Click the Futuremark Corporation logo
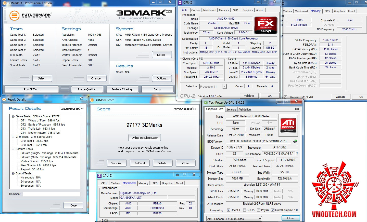The image size is (367, 222). (x=30, y=16)
